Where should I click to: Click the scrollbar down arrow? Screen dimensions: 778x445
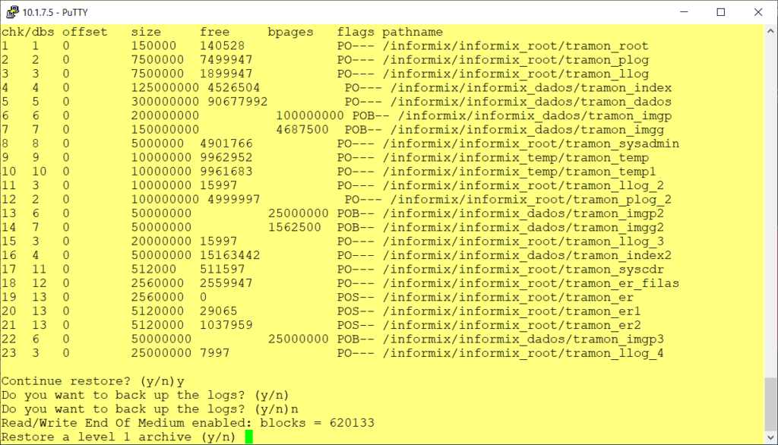pyautogui.click(x=770, y=437)
